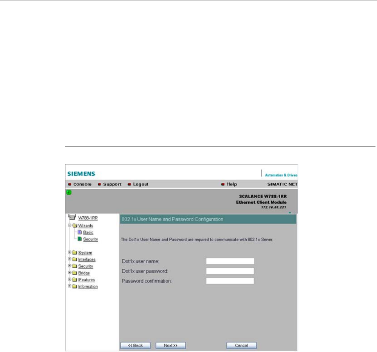The width and height of the screenshot is (377, 352).
Task: Click the Basic wizard page icon
Action: [x=80, y=232]
